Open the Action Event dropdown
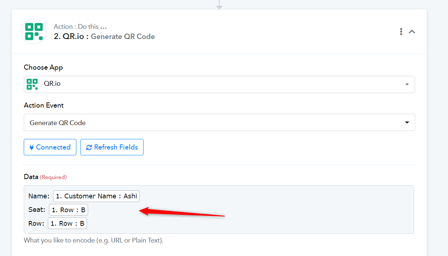Screen dimensions: 448x256 (x=219, y=123)
